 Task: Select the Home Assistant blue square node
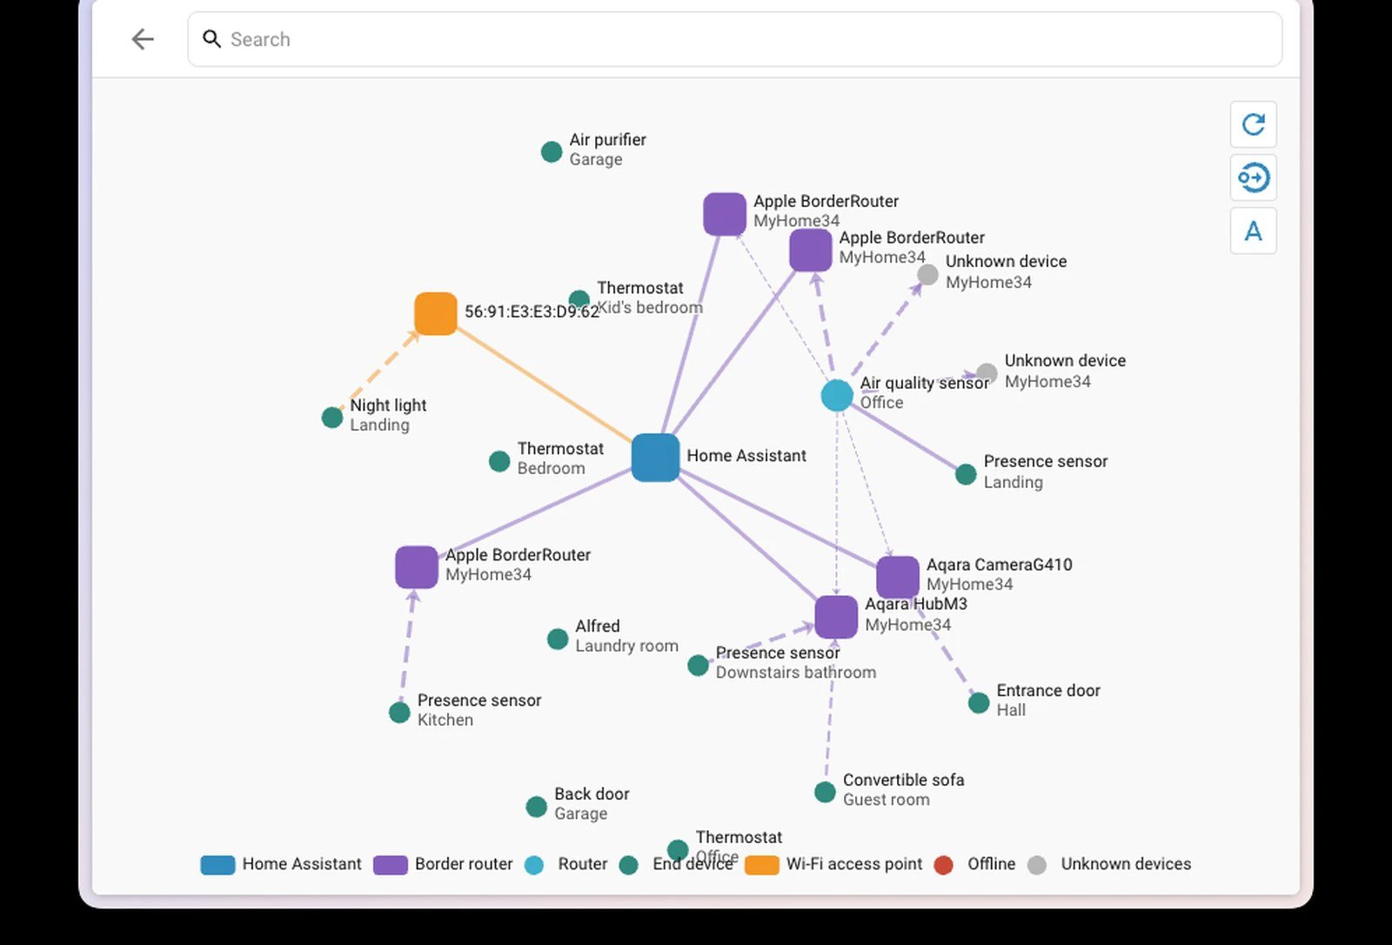point(655,458)
